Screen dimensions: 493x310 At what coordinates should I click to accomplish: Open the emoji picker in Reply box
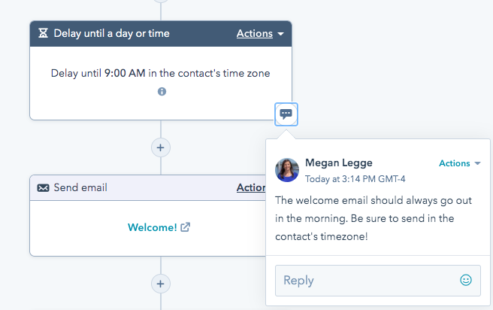pos(466,280)
